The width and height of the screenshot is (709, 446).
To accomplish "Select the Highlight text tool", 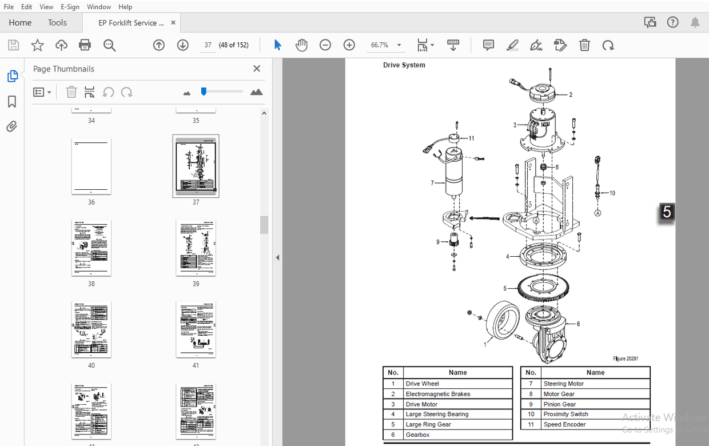I will (x=512, y=45).
